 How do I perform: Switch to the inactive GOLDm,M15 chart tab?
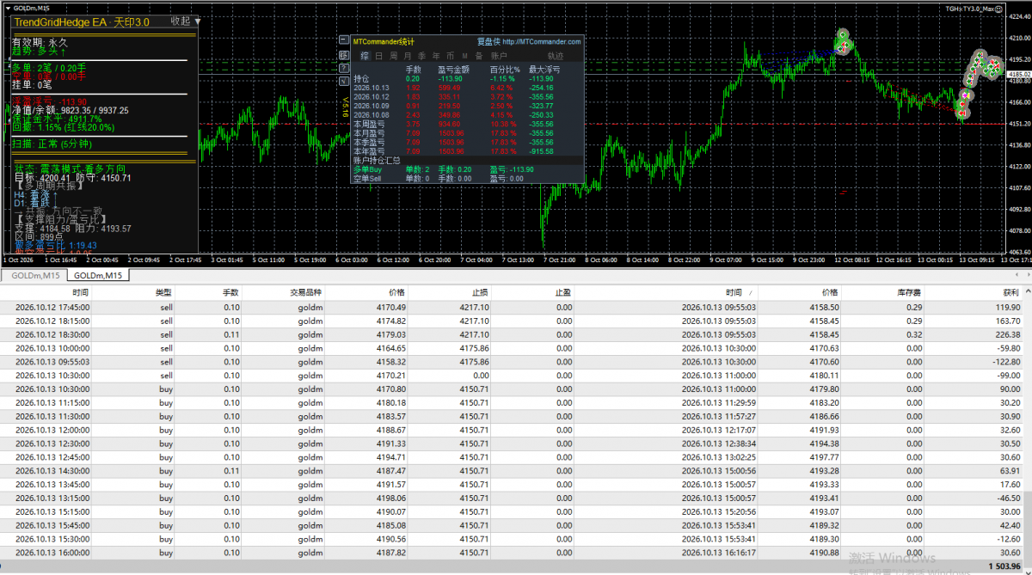pyautogui.click(x=35, y=275)
